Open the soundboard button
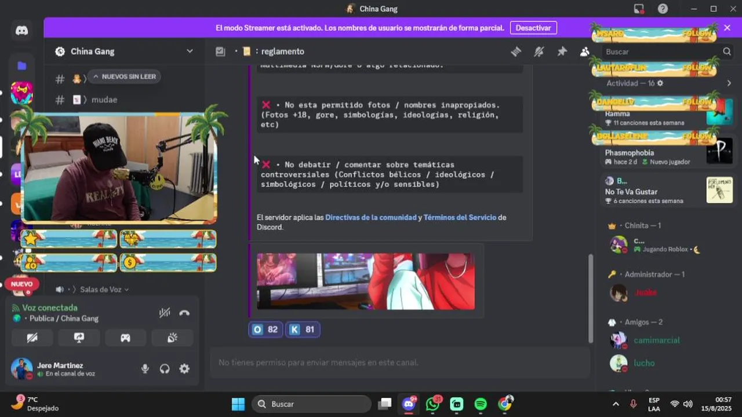Screen dimensions: 742x417 (x=172, y=338)
